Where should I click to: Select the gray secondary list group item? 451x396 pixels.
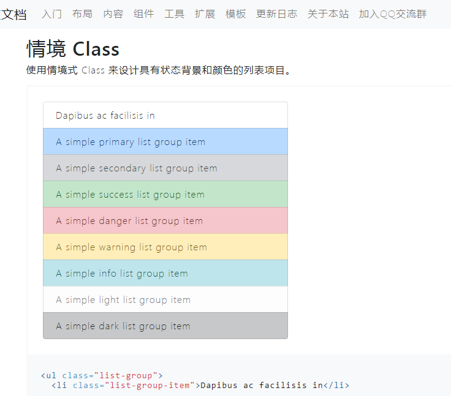click(x=165, y=168)
